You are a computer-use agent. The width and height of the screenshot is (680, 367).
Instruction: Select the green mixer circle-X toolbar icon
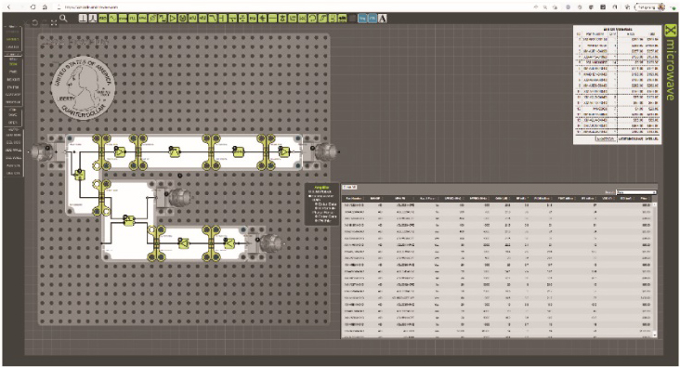point(182,19)
